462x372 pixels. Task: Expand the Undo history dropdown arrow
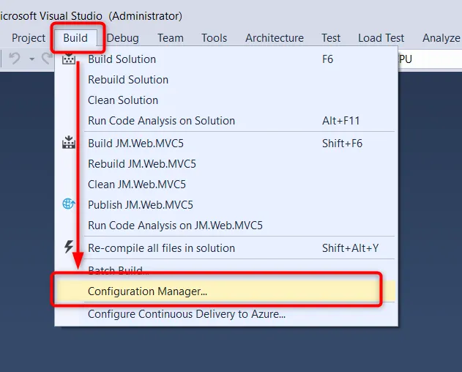pyautogui.click(x=31, y=59)
